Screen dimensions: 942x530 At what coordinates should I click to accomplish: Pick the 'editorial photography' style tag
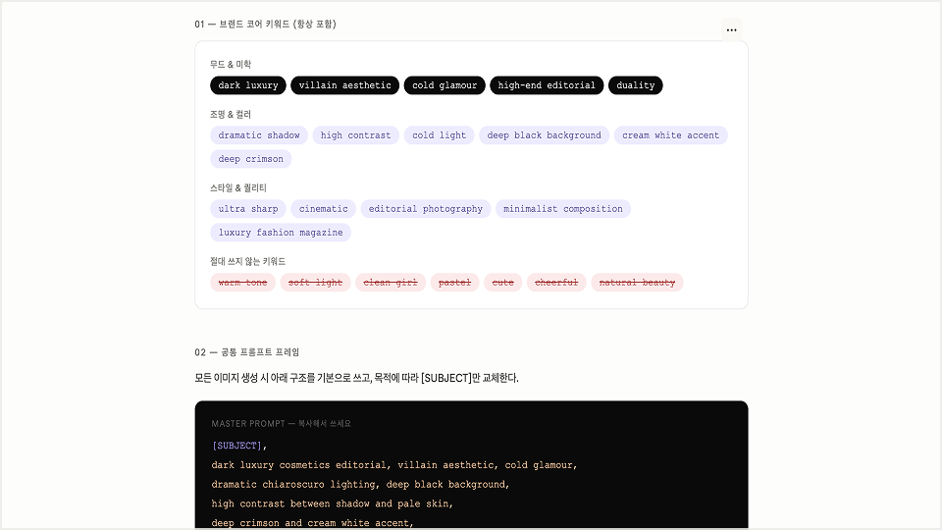(425, 208)
